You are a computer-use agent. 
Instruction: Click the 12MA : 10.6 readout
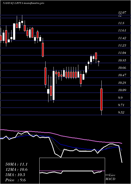[x=16, y=170]
